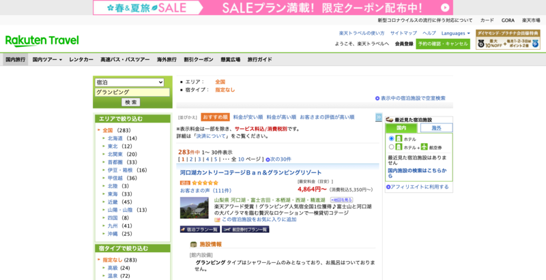The width and height of the screenshot is (546, 280).
Task: Open the 楽天市場 top link
Action: coord(531,20)
